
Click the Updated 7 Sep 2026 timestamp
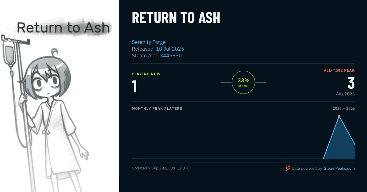tap(161, 168)
